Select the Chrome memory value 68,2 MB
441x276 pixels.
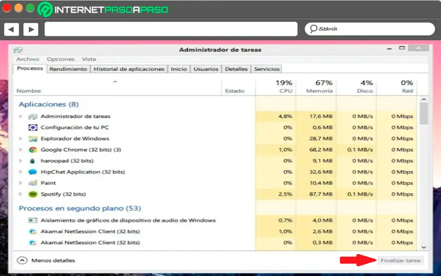click(x=321, y=150)
